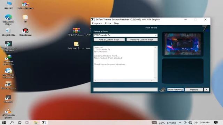
Task: Open the network icon in system tray
Action: point(190,123)
